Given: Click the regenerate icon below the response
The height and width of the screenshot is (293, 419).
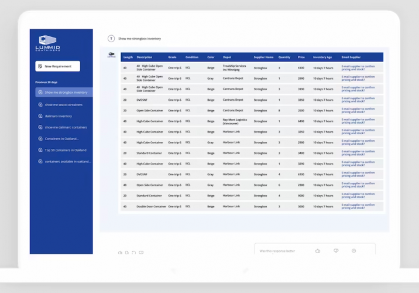Looking at the screenshot, I should (134, 253).
